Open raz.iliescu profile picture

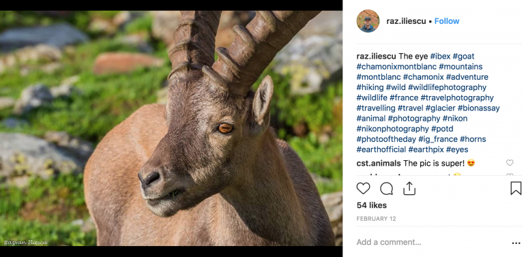[368, 21]
